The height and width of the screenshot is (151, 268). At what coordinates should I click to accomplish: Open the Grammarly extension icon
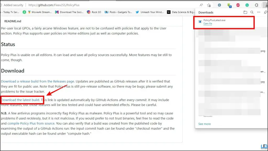tap(247, 5)
